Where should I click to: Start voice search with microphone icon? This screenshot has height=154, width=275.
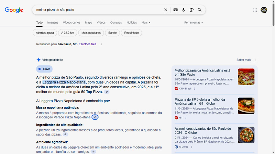[x=184, y=10]
